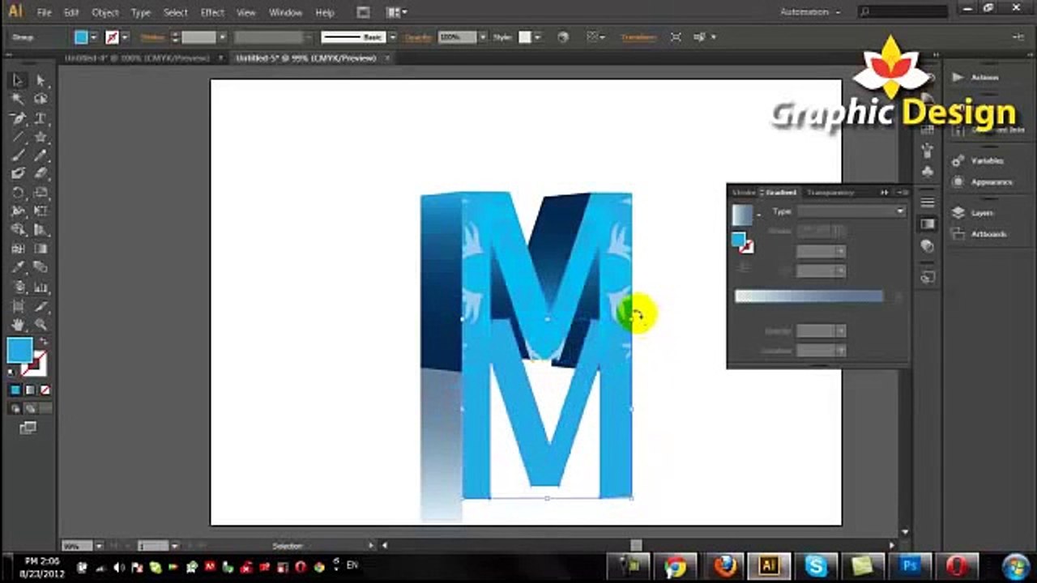Select the Artboard tool
This screenshot has width=1037, height=583.
18,306
